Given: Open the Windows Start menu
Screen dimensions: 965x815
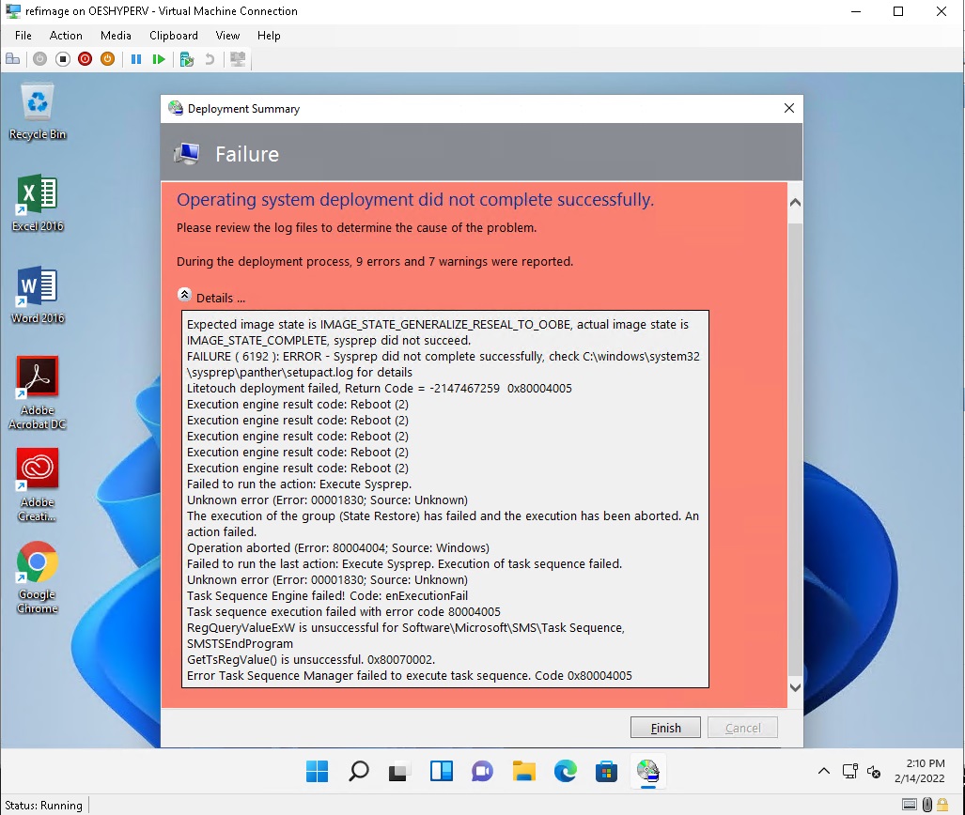Looking at the screenshot, I should click(x=317, y=771).
